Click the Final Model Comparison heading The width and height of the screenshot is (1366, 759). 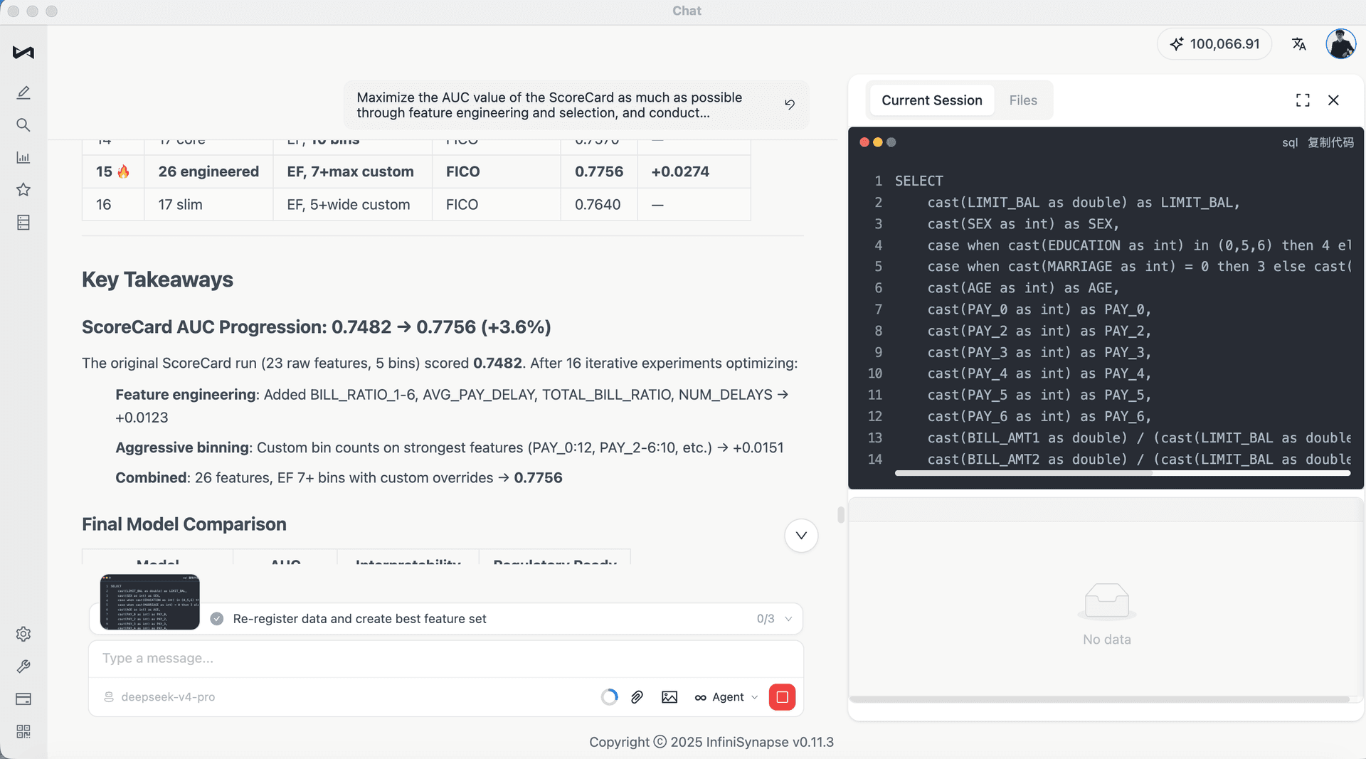pos(184,524)
